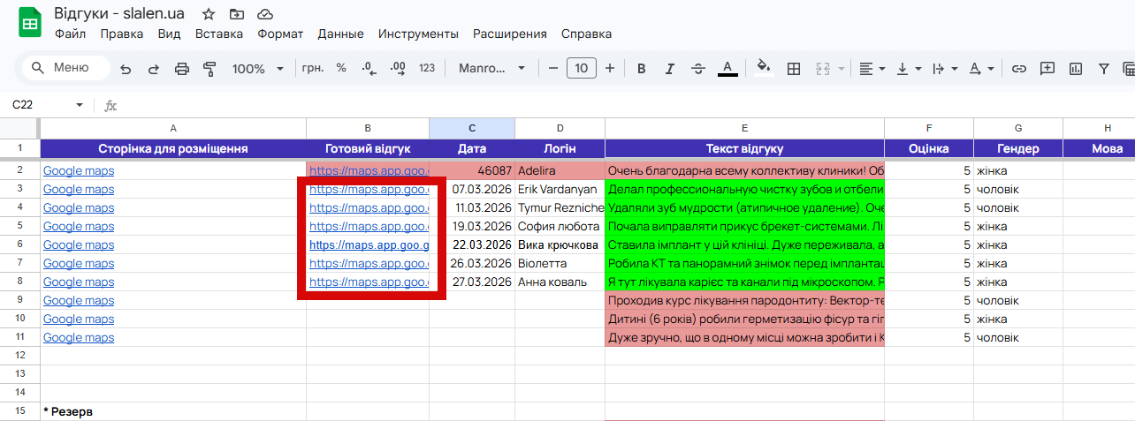Increase font size with plus button

pos(610,68)
